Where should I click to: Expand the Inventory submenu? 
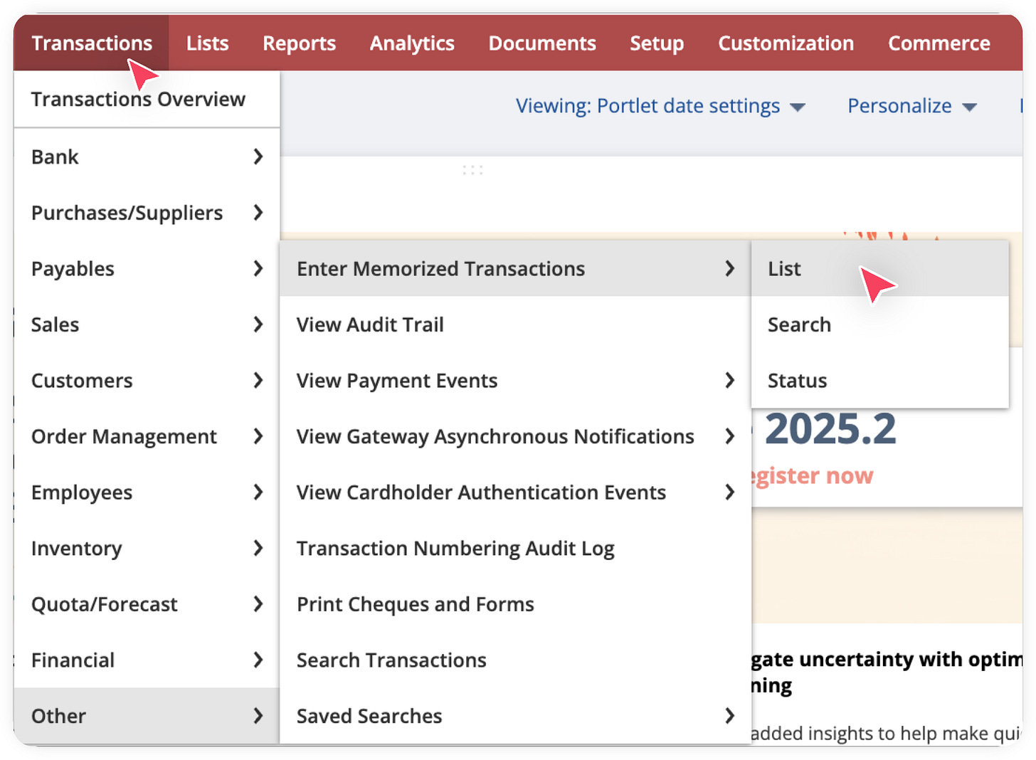147,548
